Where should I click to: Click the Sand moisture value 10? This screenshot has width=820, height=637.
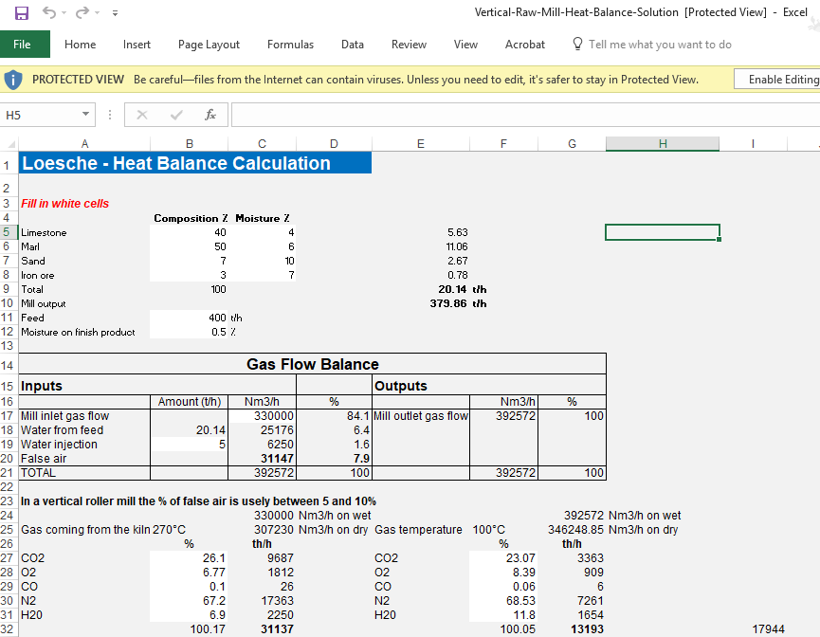coord(262,261)
